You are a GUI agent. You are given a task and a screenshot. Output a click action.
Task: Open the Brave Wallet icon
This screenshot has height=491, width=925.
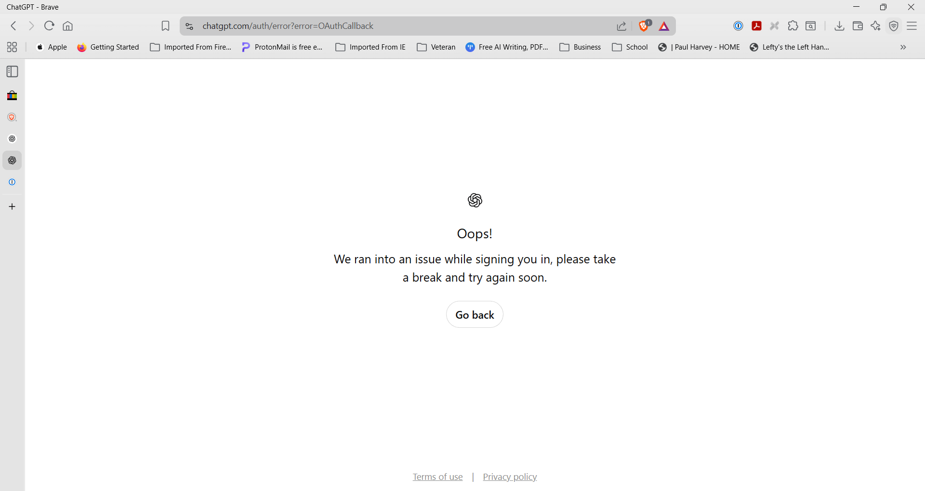tap(858, 26)
